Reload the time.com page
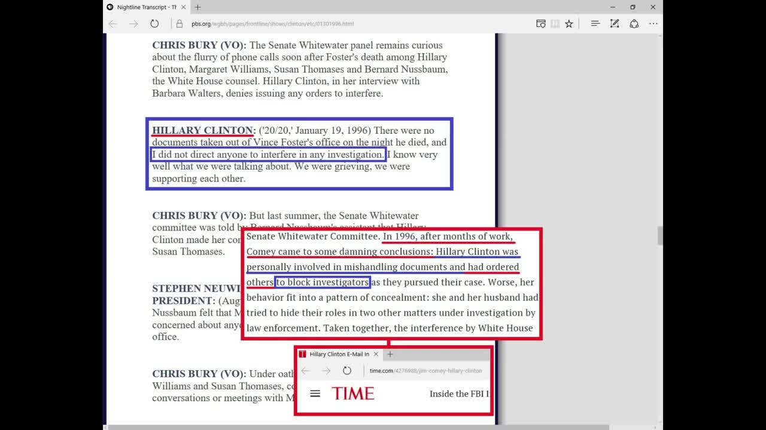The image size is (766, 430). (x=347, y=371)
